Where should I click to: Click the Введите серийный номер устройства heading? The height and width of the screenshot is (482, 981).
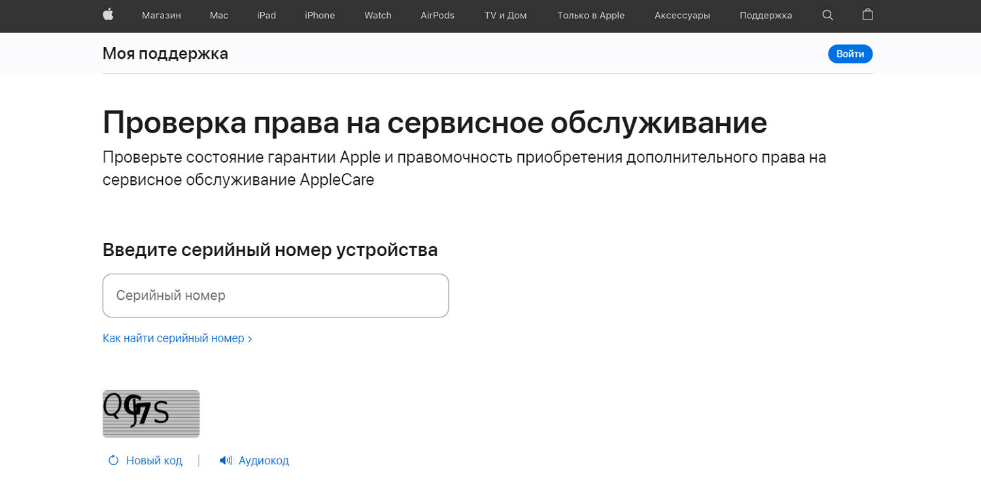tap(270, 249)
